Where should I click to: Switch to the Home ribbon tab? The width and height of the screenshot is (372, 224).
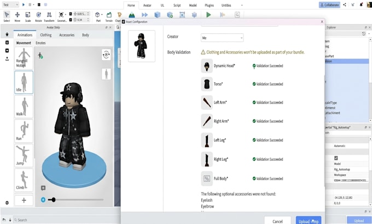tap(131, 5)
